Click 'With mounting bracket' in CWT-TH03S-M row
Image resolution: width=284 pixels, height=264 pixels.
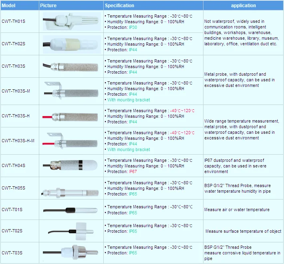point(129,100)
